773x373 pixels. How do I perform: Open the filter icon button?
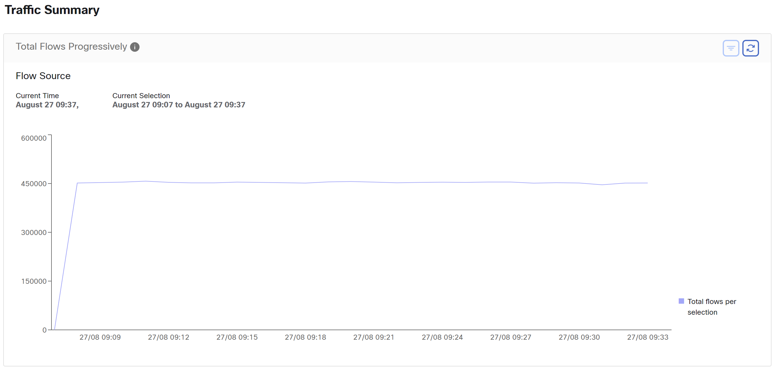731,48
